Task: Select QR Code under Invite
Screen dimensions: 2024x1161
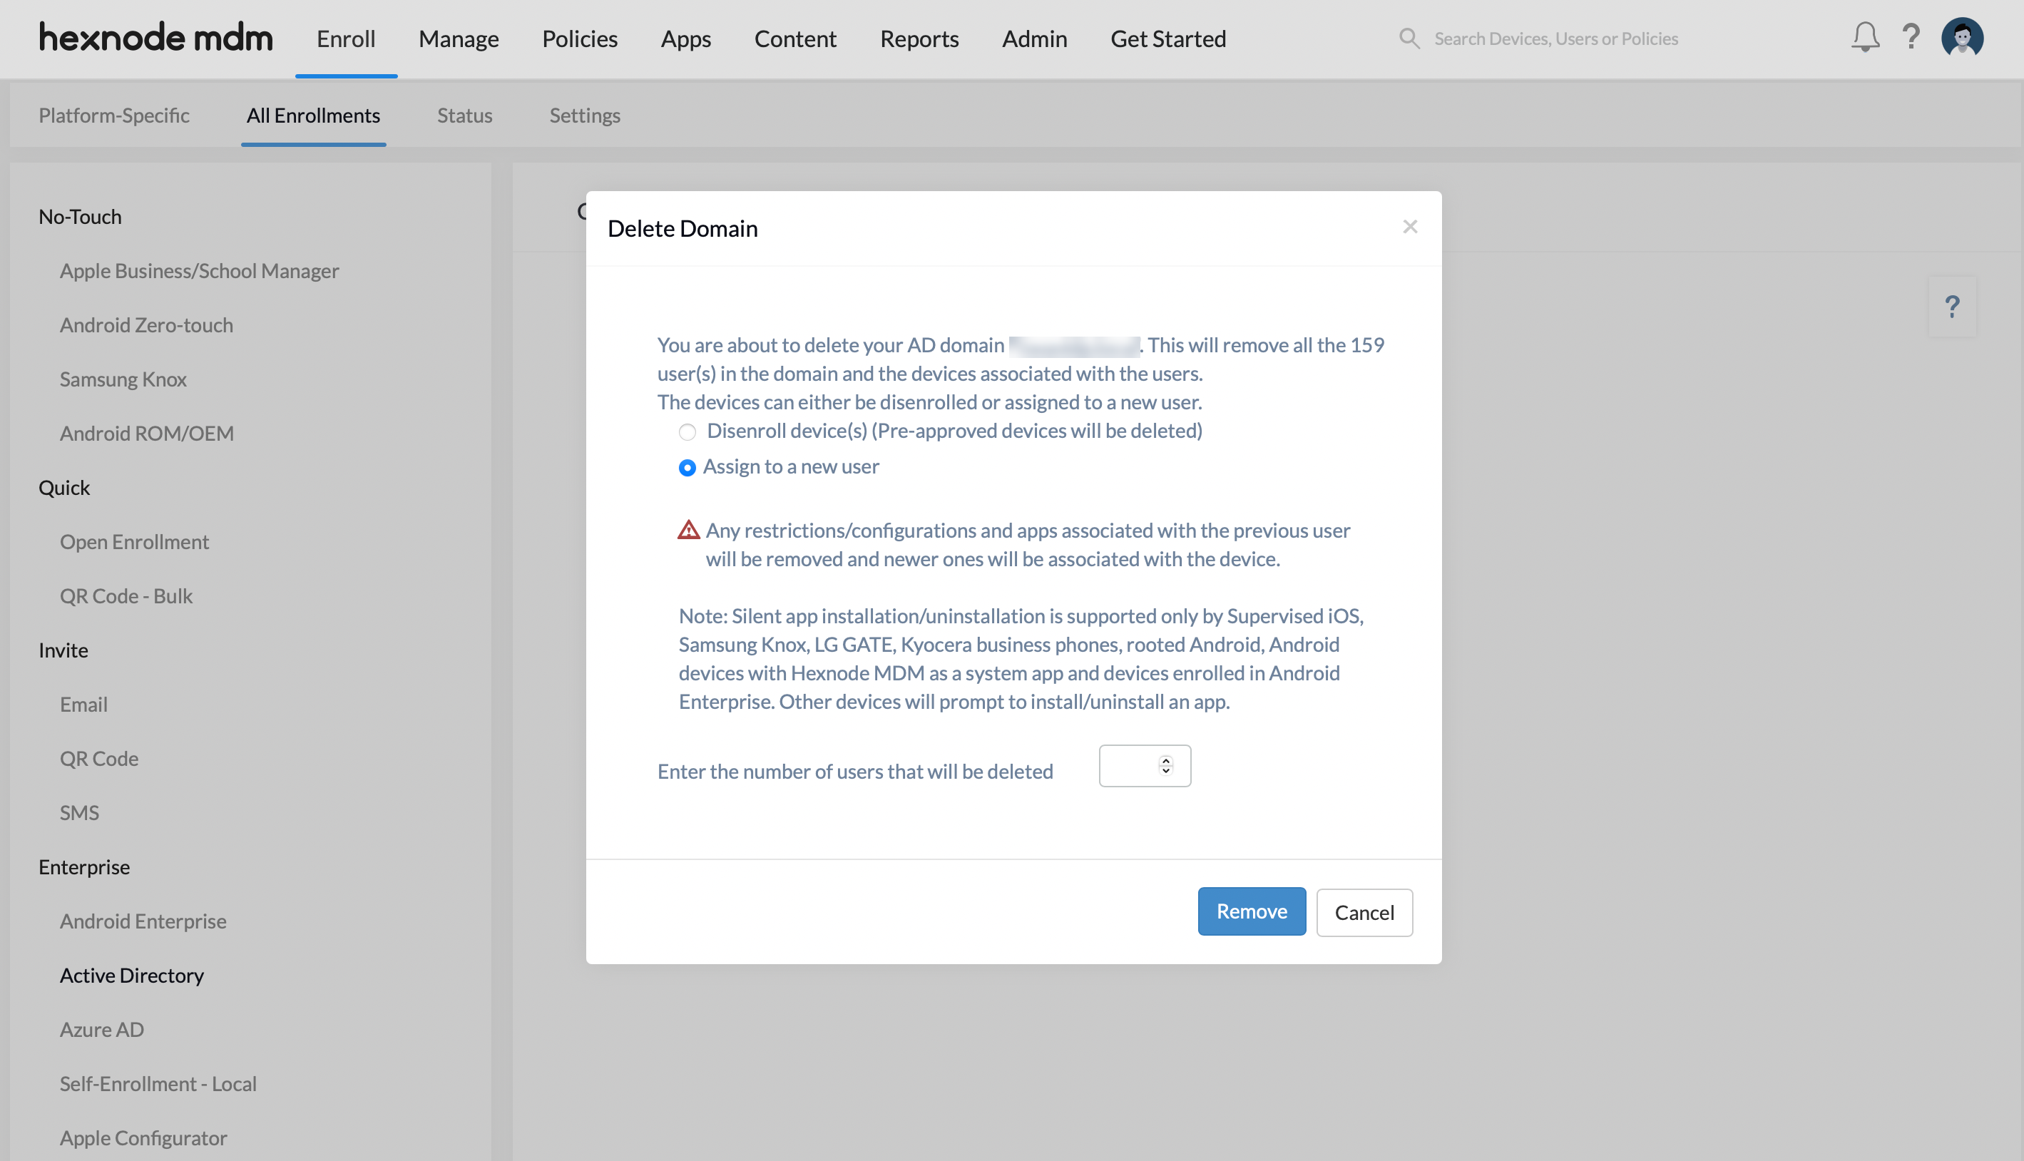Action: click(99, 759)
